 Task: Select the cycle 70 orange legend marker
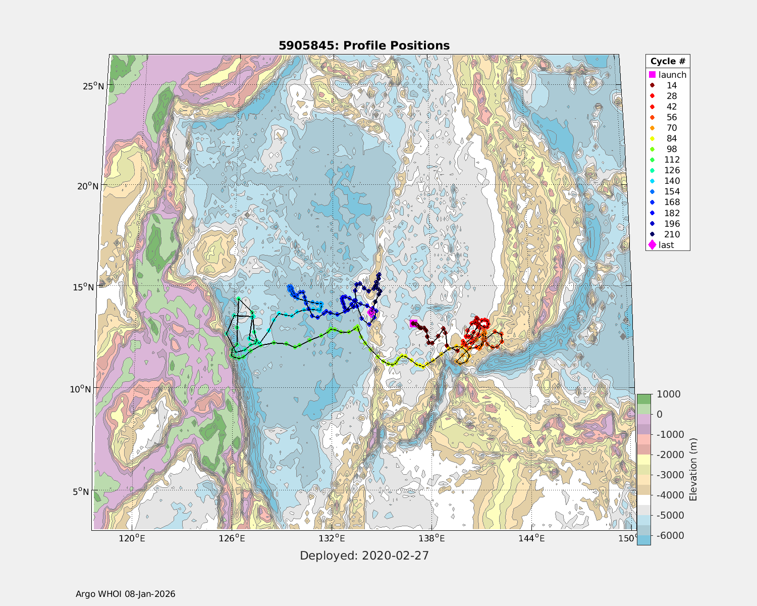[652, 128]
